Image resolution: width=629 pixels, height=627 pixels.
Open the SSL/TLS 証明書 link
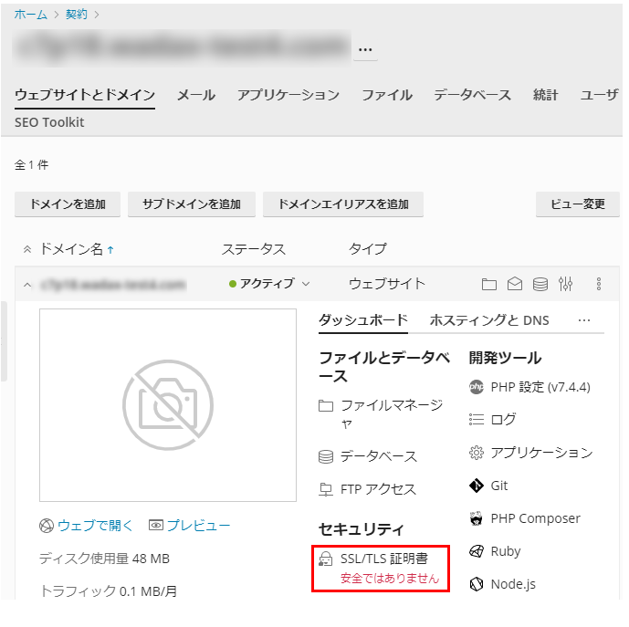coord(384,559)
